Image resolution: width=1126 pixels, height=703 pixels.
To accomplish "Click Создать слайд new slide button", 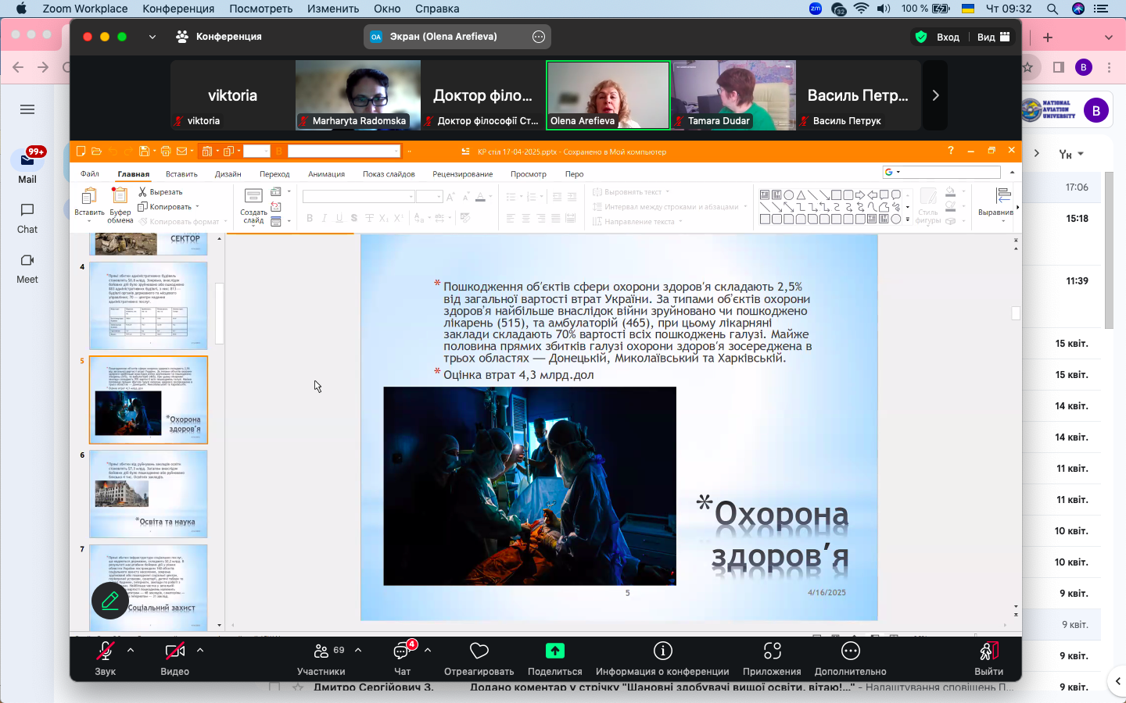I will click(x=253, y=206).
